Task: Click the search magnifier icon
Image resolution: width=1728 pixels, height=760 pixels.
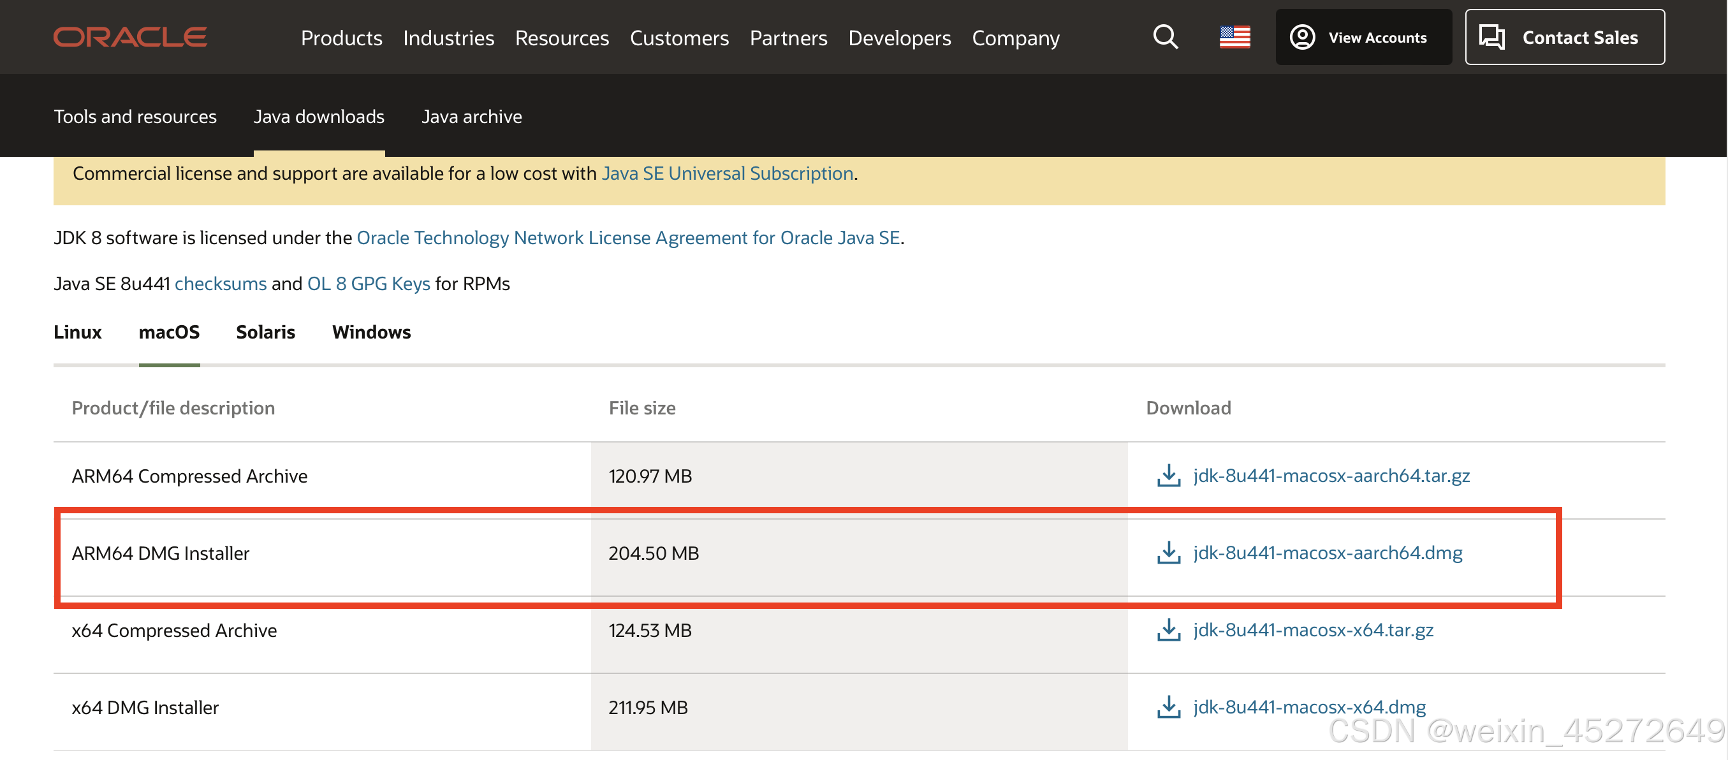Action: pos(1165,37)
